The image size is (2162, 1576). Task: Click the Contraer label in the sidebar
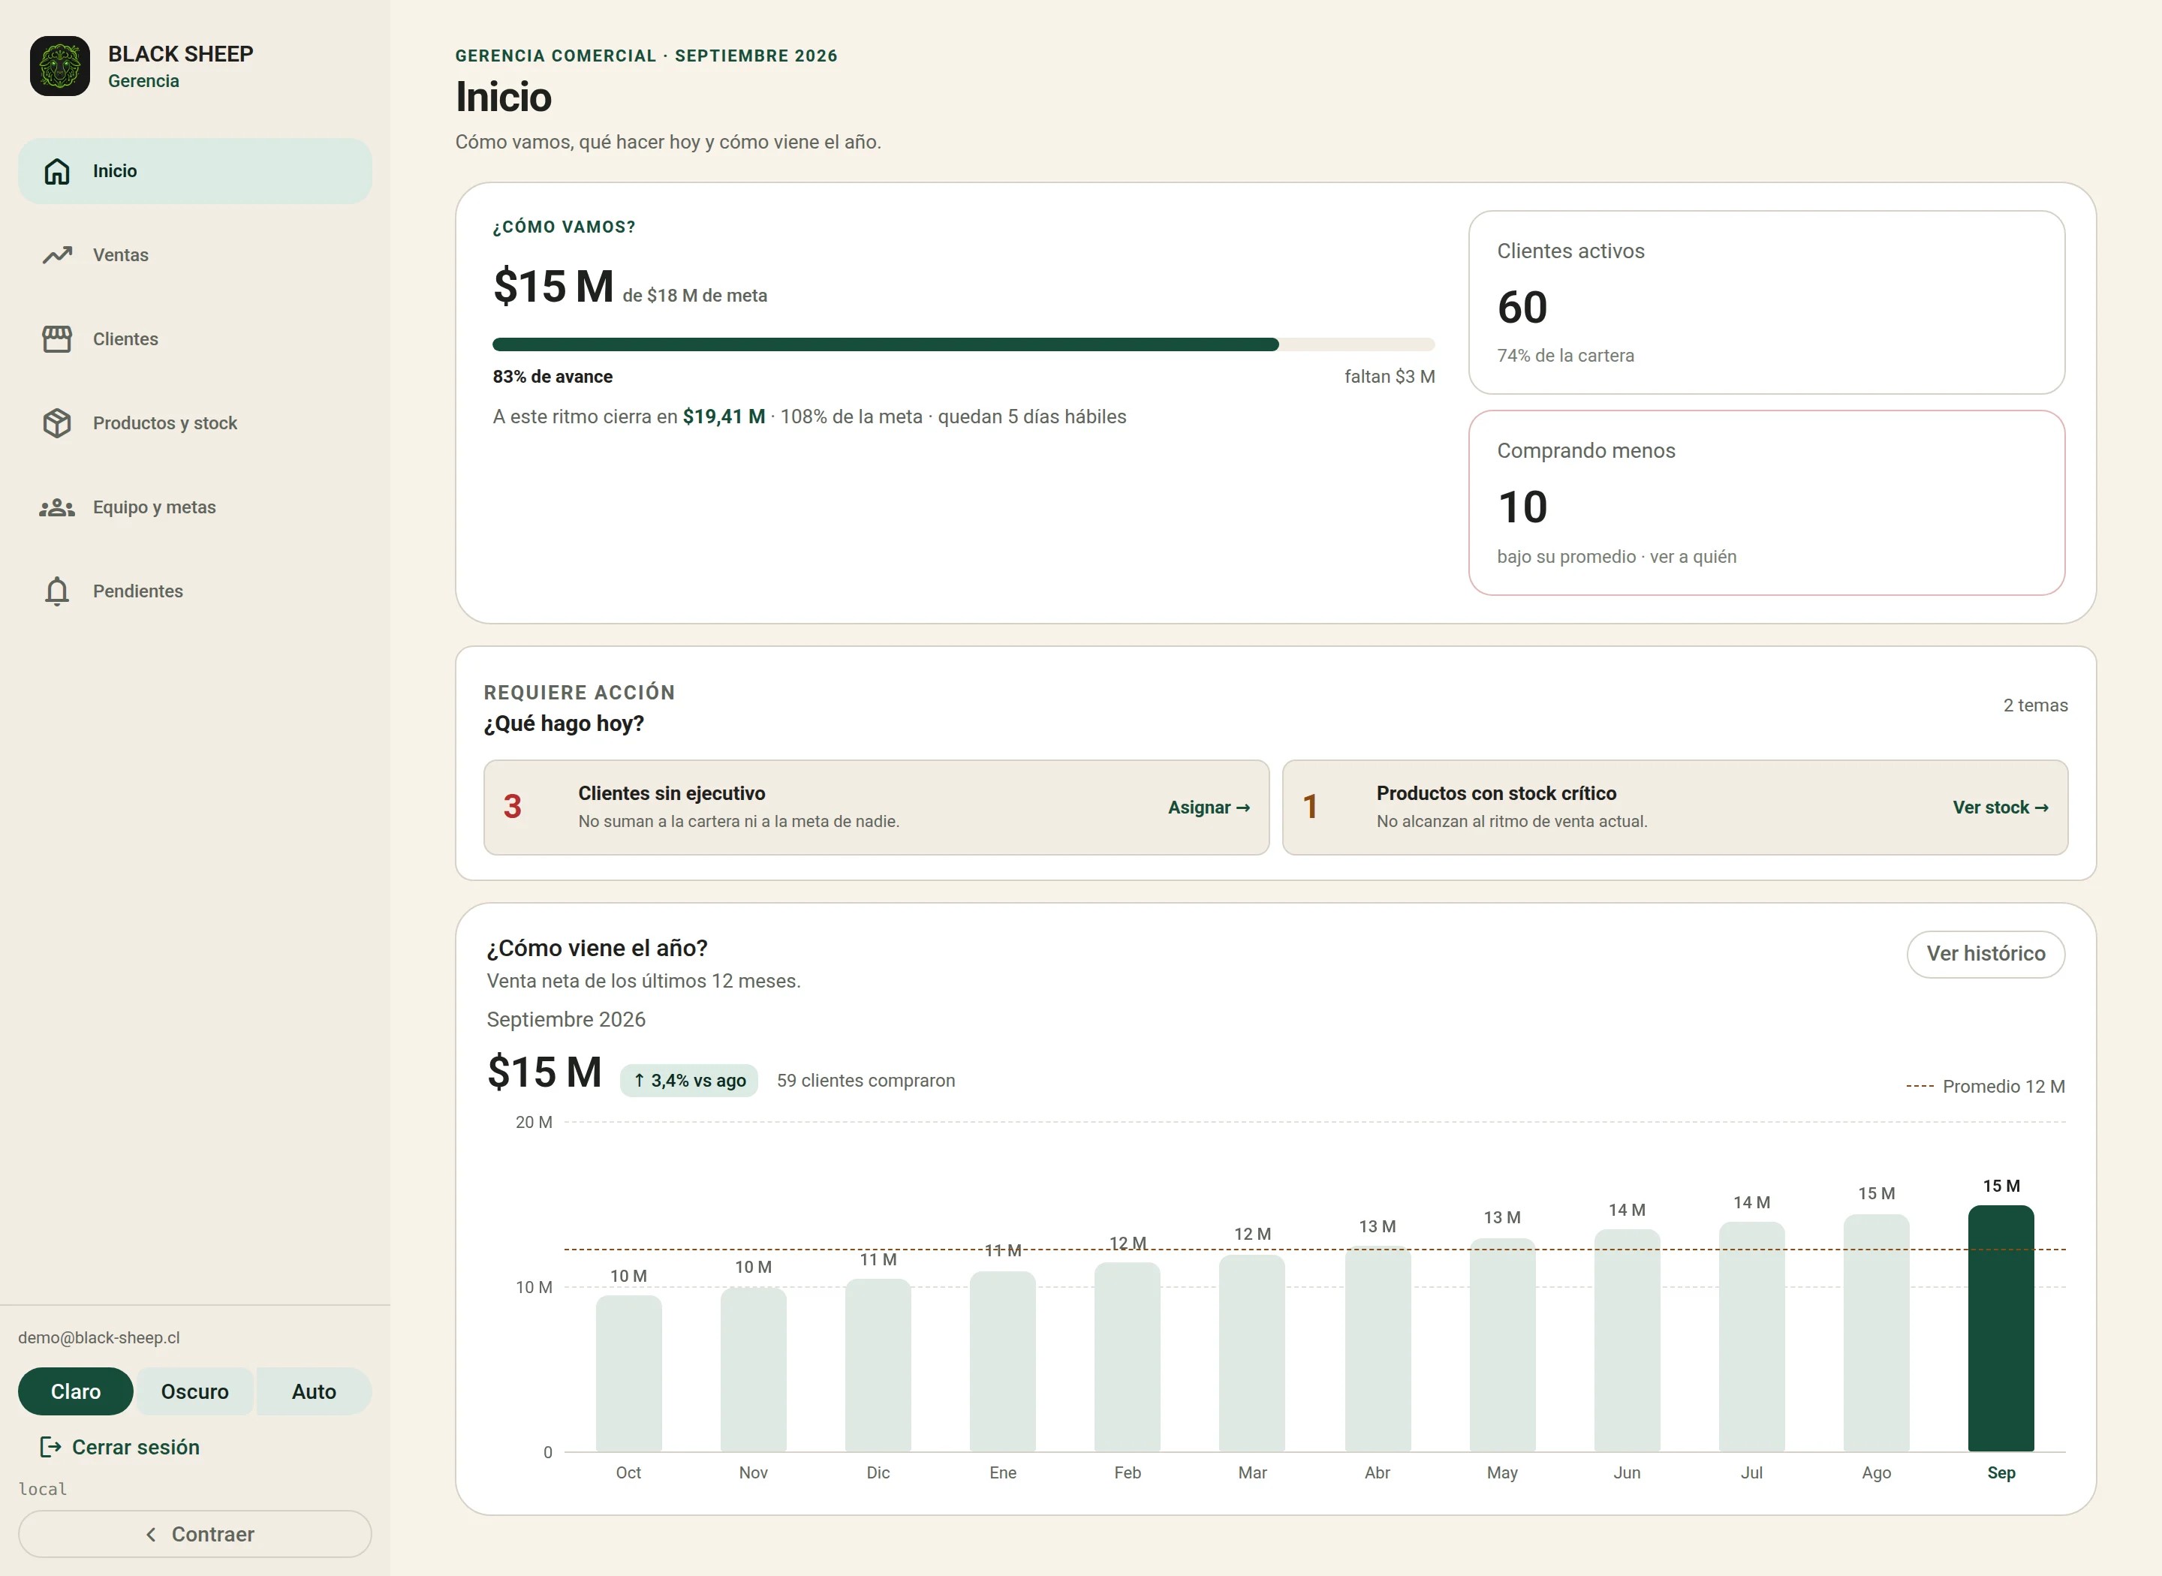[x=212, y=1534]
